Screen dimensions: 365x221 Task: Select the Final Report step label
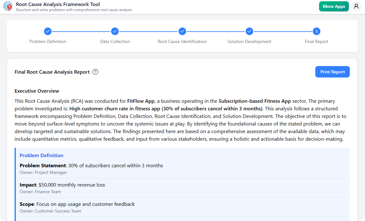coord(317,41)
